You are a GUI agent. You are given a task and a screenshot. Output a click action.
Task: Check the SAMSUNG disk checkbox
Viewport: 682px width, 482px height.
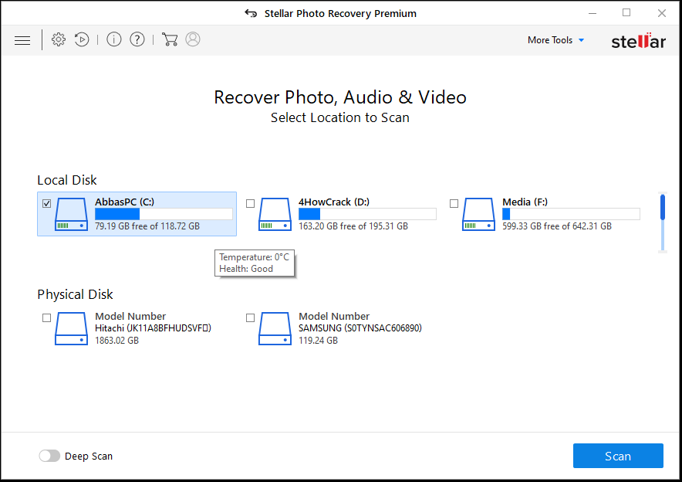tap(250, 317)
